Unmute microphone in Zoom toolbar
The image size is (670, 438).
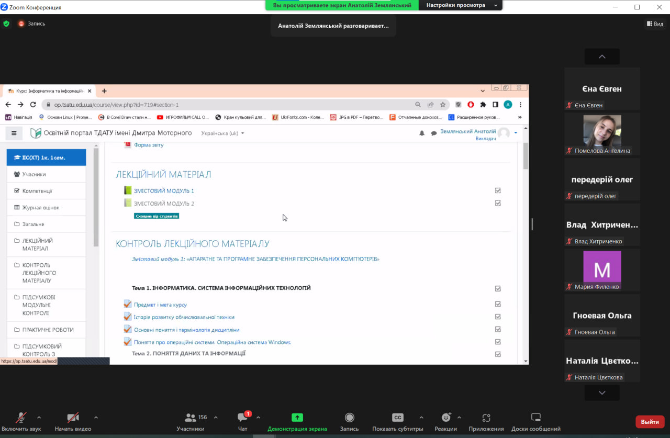21,418
